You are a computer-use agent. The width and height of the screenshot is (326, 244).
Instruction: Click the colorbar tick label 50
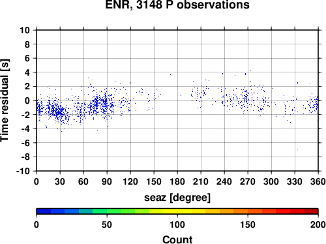pyautogui.click(x=107, y=224)
